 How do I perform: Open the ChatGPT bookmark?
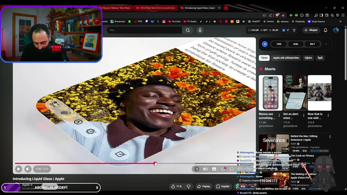254,21
